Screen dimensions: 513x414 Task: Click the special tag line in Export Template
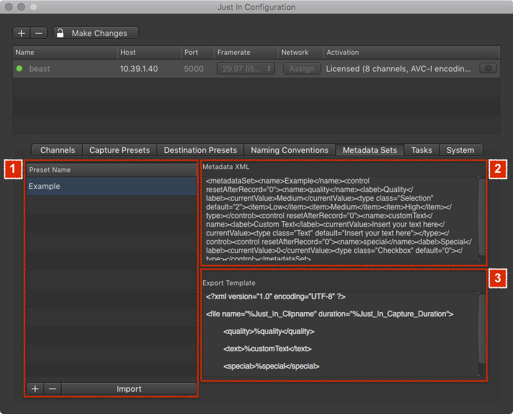coord(271,366)
